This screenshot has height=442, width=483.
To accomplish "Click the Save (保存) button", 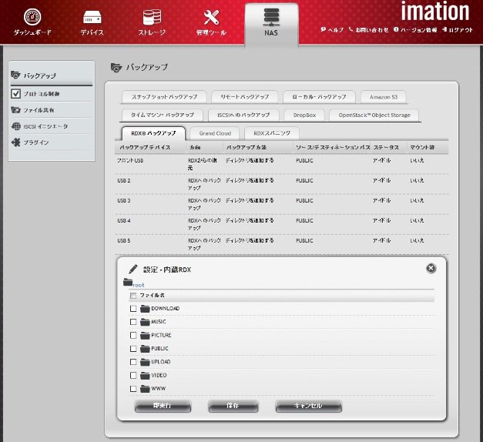I will tap(233, 406).
